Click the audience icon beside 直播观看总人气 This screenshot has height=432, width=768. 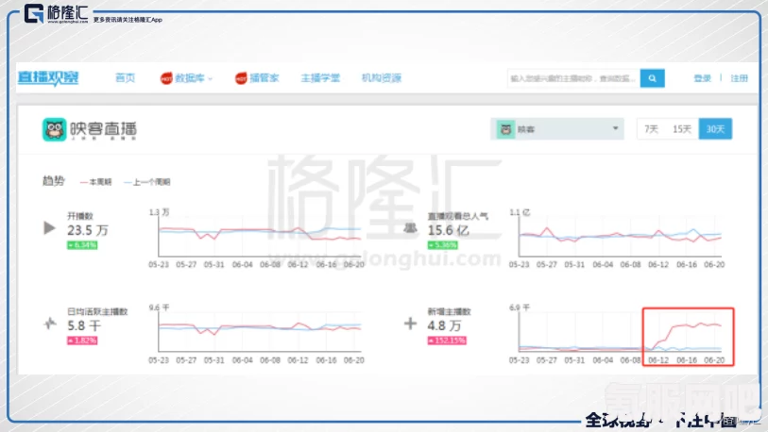pos(410,228)
